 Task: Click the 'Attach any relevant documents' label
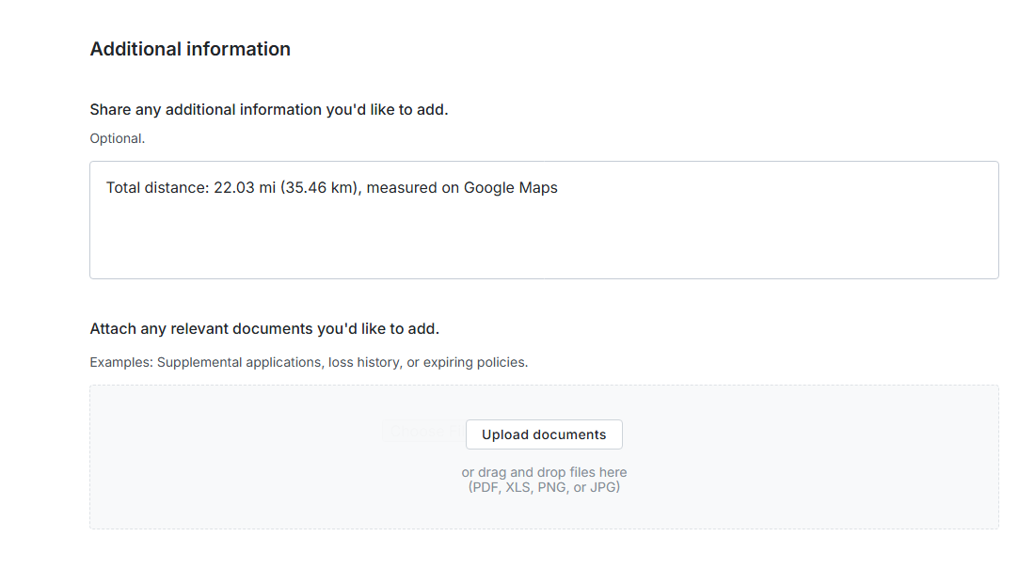point(264,329)
